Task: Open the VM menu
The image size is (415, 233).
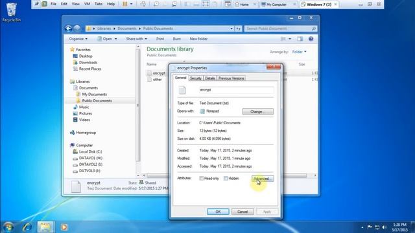Action: (x=87, y=5)
